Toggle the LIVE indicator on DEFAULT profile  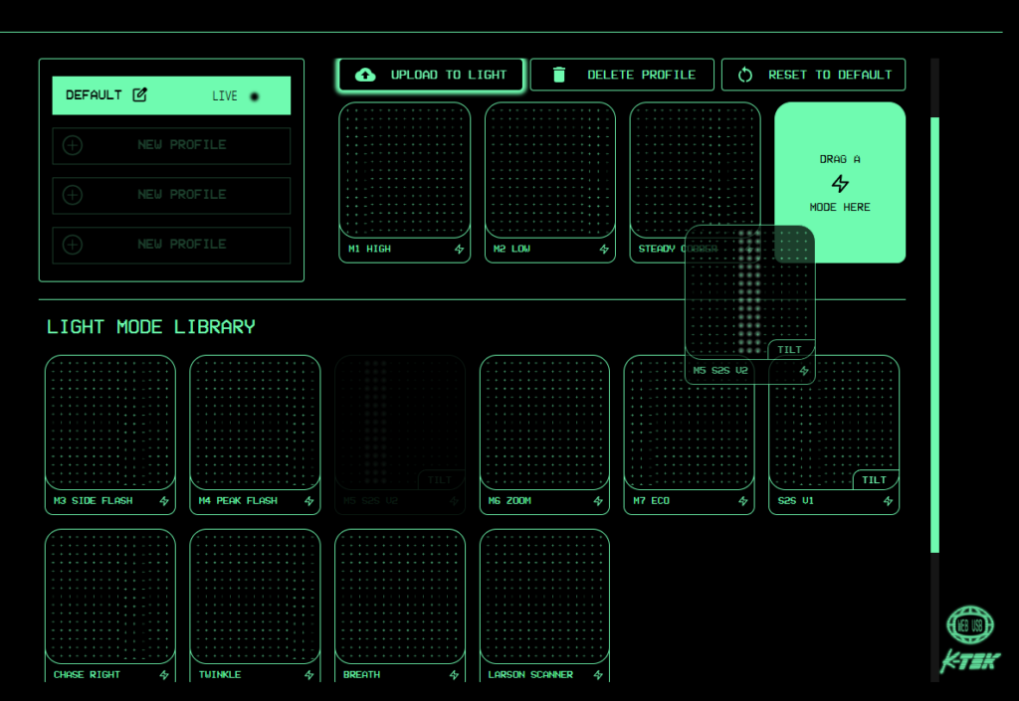coord(255,96)
